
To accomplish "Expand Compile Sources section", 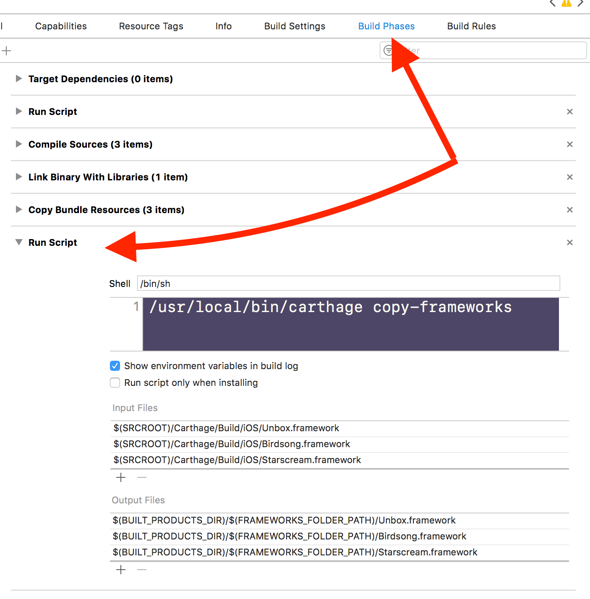I will [18, 144].
